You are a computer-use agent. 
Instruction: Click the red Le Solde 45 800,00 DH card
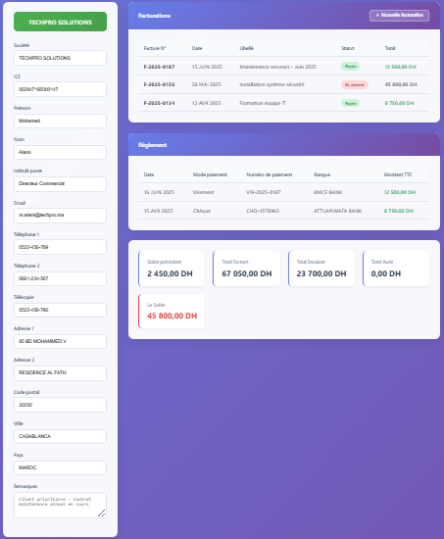click(x=172, y=311)
